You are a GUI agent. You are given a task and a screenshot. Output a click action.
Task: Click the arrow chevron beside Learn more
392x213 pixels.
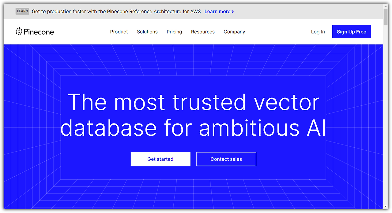(x=233, y=11)
